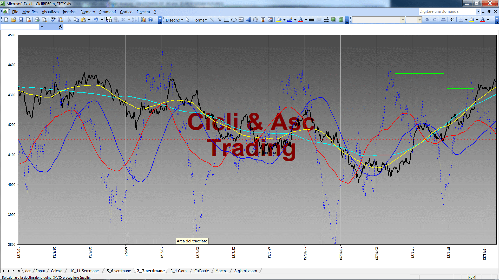Toggle Bold (G) formatting
The height and width of the screenshot is (280, 499).
(x=427, y=20)
